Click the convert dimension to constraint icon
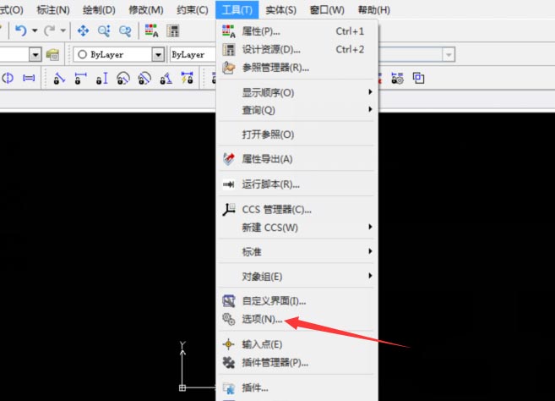Image resolution: width=555 pixels, height=401 pixels. (x=187, y=78)
